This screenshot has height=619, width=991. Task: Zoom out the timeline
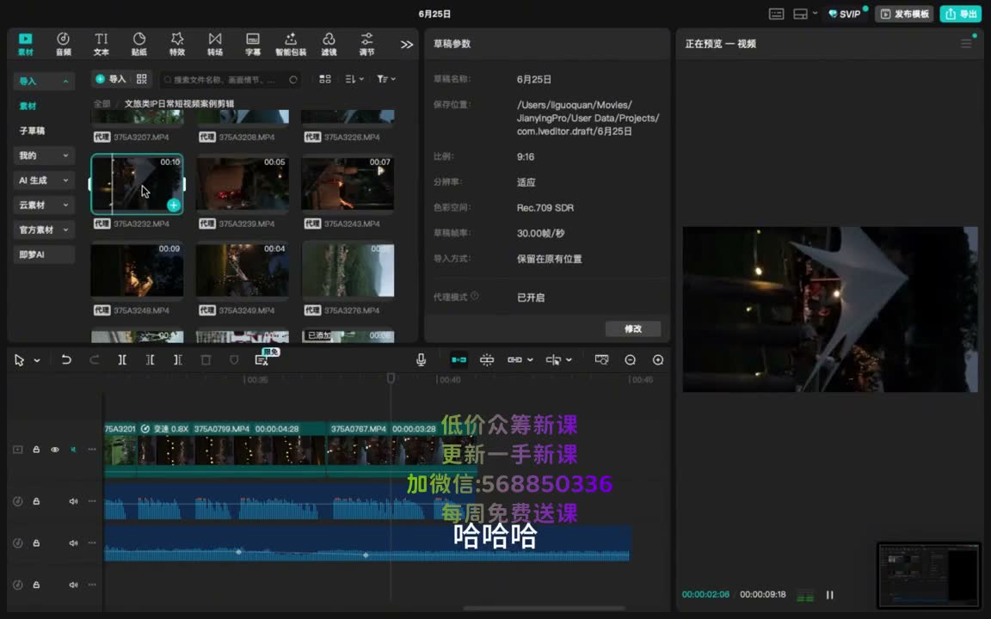click(630, 360)
